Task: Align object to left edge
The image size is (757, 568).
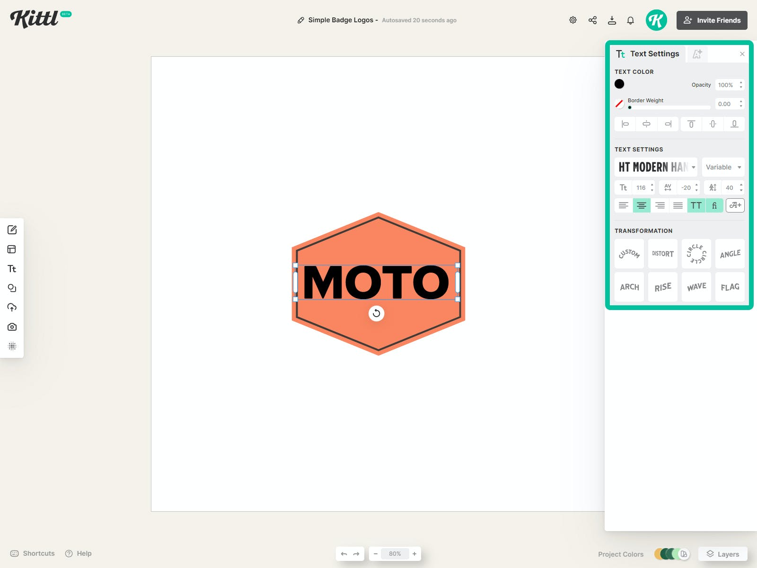Action: 625,124
